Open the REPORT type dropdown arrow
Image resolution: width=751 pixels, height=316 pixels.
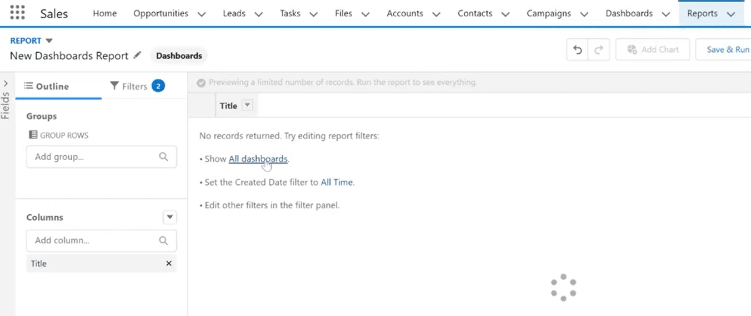tap(49, 41)
